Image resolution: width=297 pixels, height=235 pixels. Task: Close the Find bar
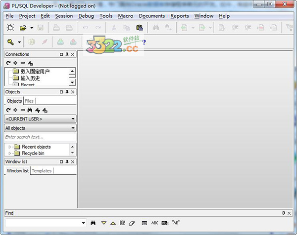pos(289,213)
